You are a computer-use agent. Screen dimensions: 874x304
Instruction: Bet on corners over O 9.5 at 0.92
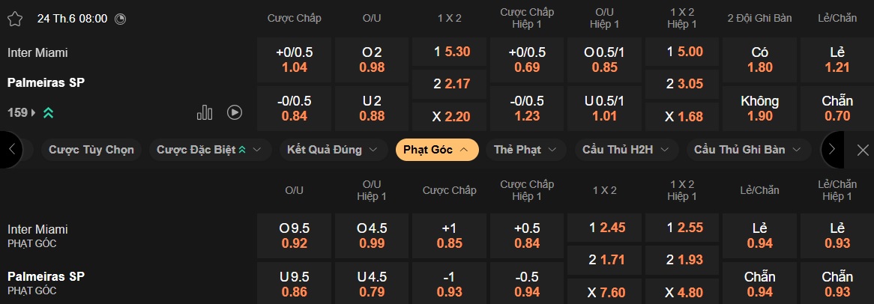(x=295, y=236)
